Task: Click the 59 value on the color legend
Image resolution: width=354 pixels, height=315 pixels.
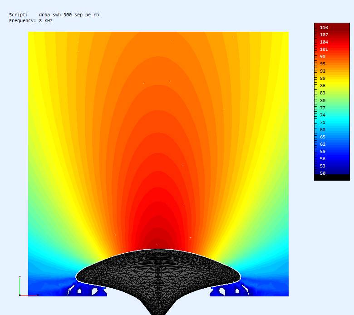Action: 323,151
